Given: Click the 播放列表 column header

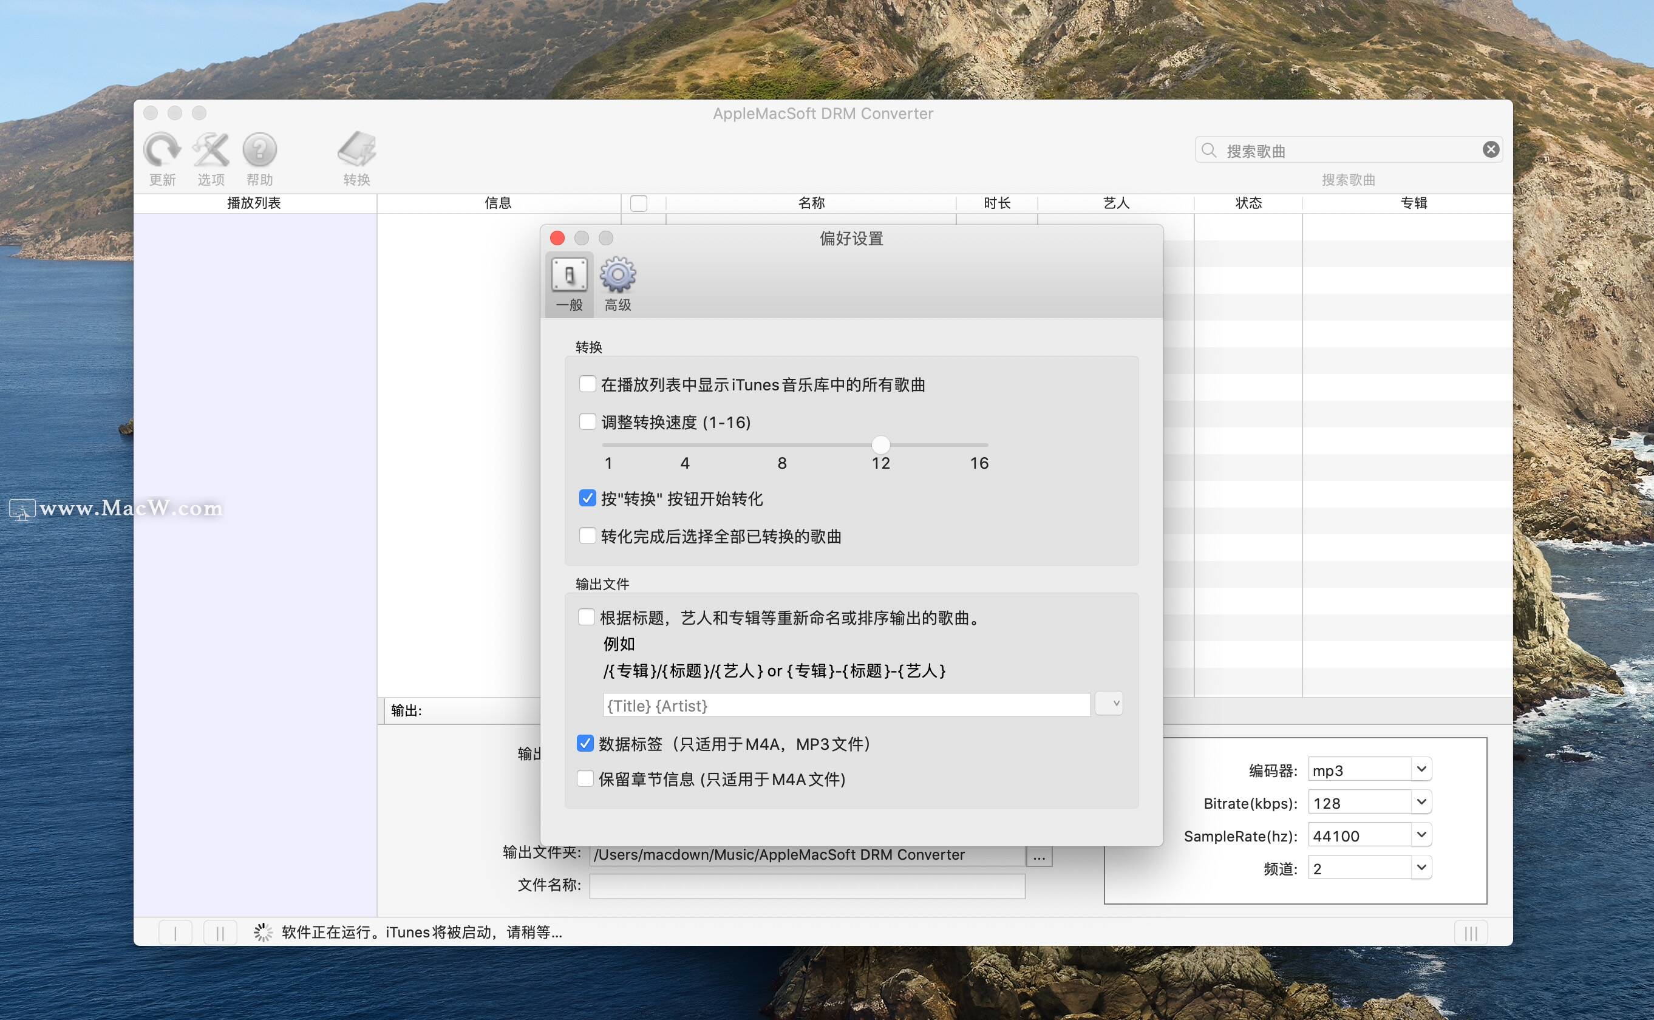Looking at the screenshot, I should [x=254, y=203].
